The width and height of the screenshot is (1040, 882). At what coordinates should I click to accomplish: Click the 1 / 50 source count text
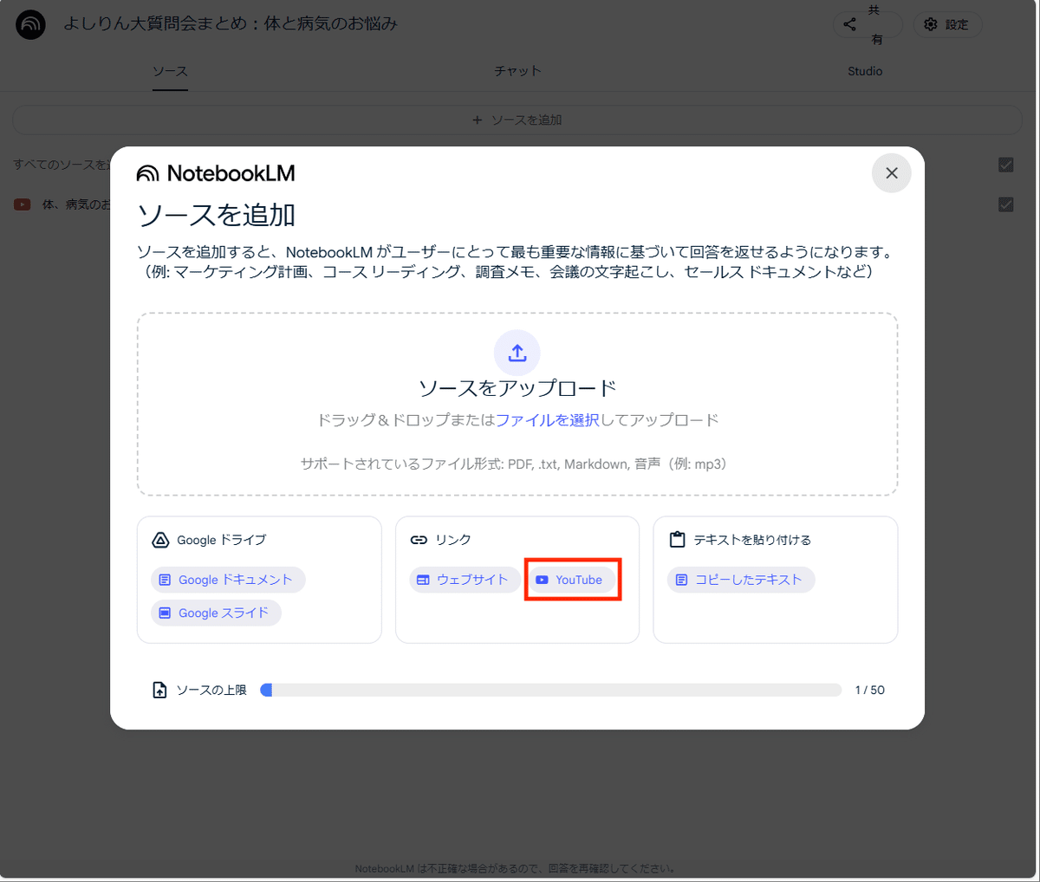(x=869, y=690)
